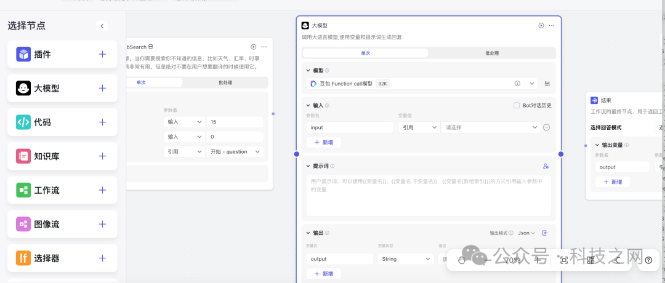The width and height of the screenshot is (665, 283).
Task: Add a 代码 node with its plus icon
Action: click(102, 122)
